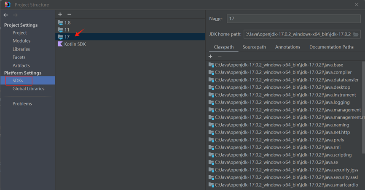Select the Kotlin SDK icon

[60, 44]
